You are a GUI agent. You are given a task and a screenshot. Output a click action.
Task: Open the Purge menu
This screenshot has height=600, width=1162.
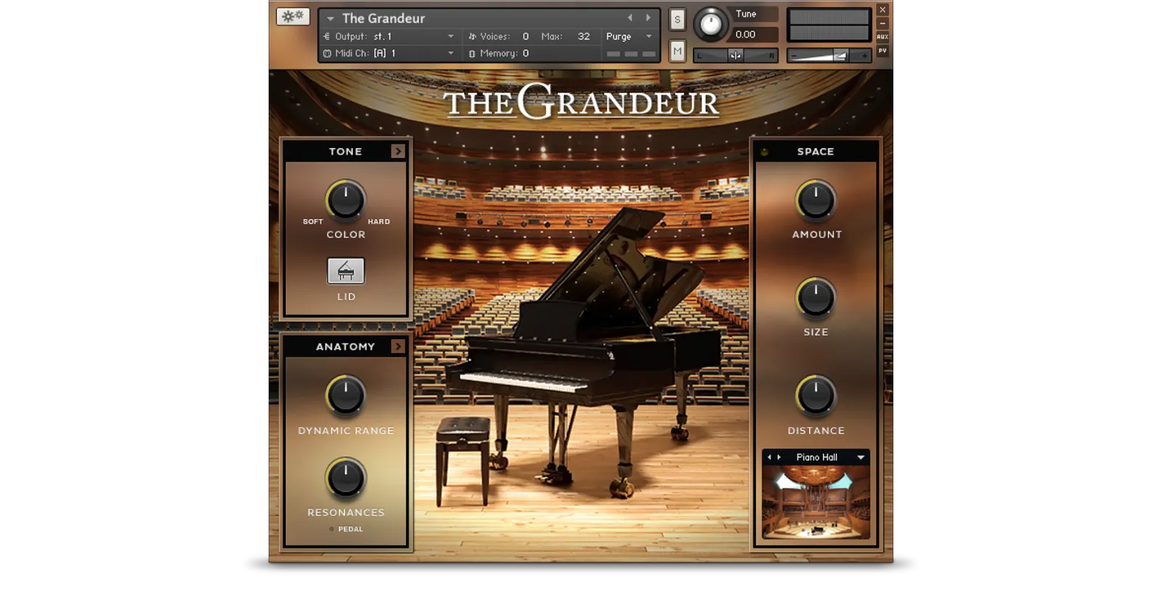click(x=629, y=36)
